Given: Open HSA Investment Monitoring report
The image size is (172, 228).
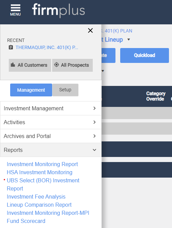Looking at the screenshot, I should click(40, 172).
